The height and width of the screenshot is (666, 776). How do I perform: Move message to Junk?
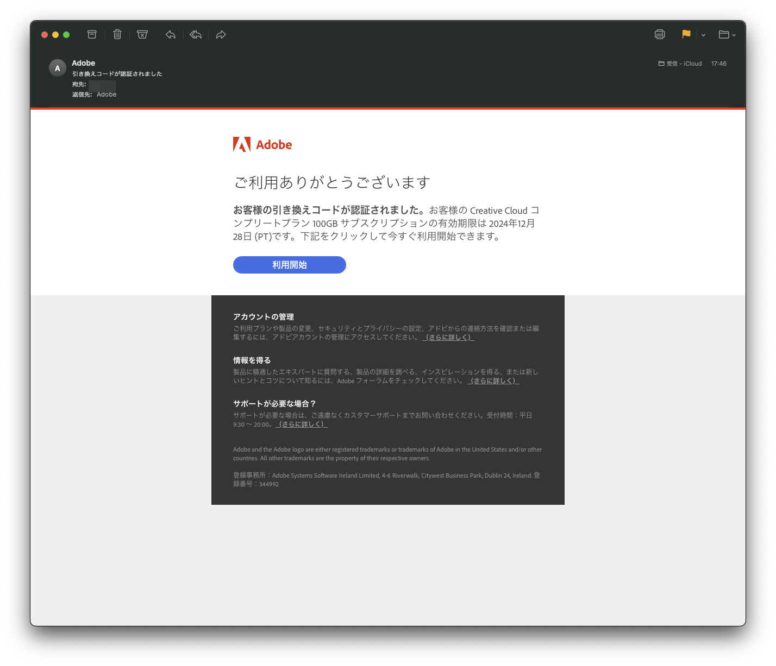(142, 35)
